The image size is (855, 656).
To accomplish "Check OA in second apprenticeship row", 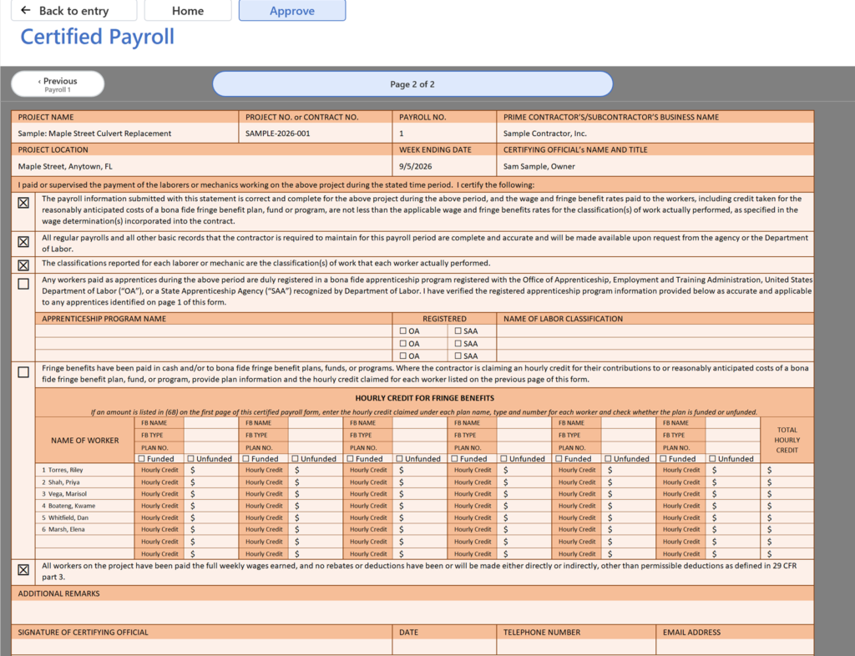I will (403, 343).
